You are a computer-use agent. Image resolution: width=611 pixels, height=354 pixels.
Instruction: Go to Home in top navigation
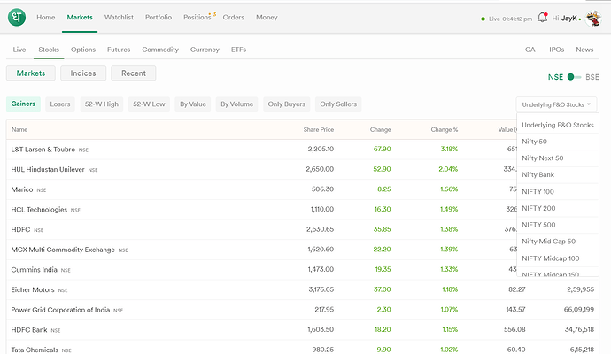[45, 17]
